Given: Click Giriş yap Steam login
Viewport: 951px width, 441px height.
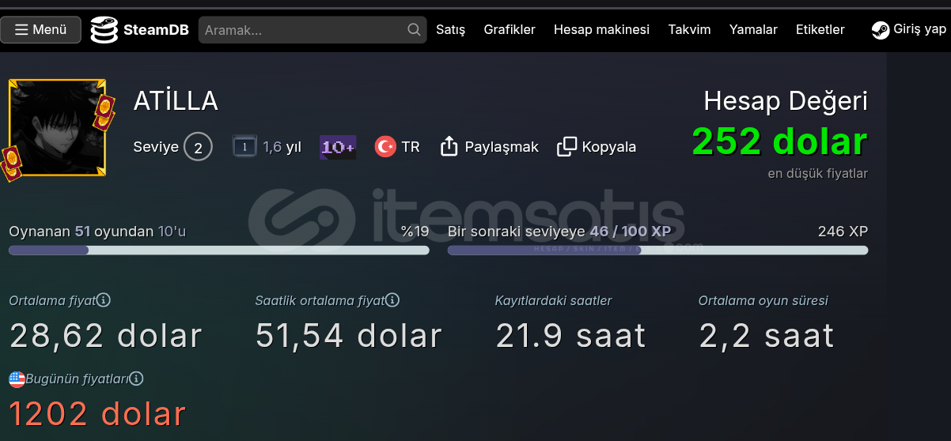Looking at the screenshot, I should coord(908,30).
